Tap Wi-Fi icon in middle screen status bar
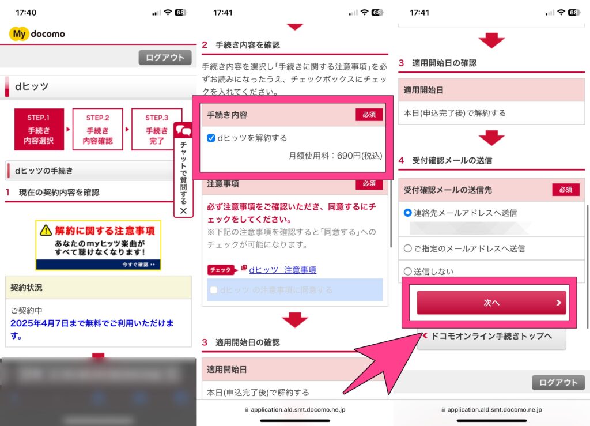The height and width of the screenshot is (426, 590). click(364, 12)
